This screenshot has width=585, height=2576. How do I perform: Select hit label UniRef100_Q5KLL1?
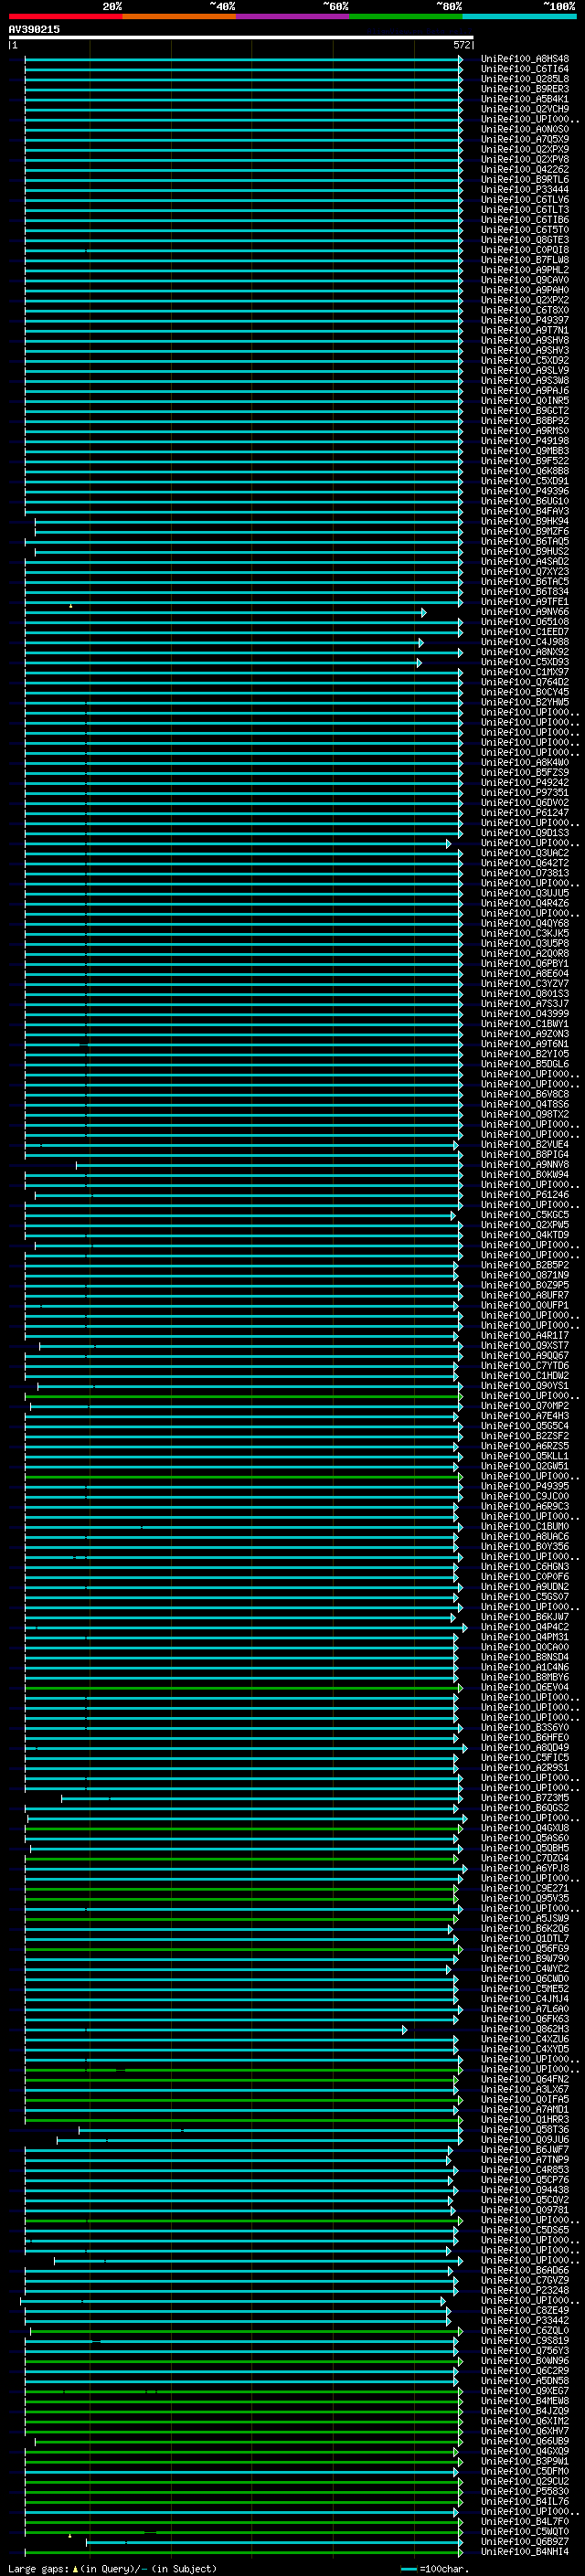[525, 1456]
